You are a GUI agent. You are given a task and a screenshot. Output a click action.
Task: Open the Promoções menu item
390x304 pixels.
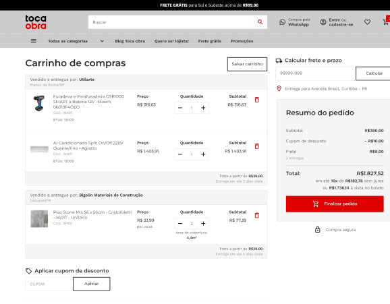pyautogui.click(x=242, y=41)
